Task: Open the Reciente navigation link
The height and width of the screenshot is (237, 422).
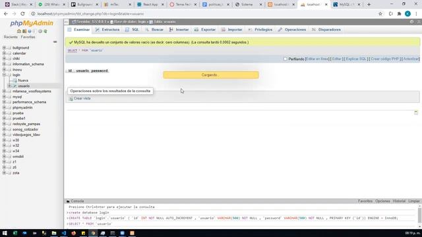Action: 11,37
